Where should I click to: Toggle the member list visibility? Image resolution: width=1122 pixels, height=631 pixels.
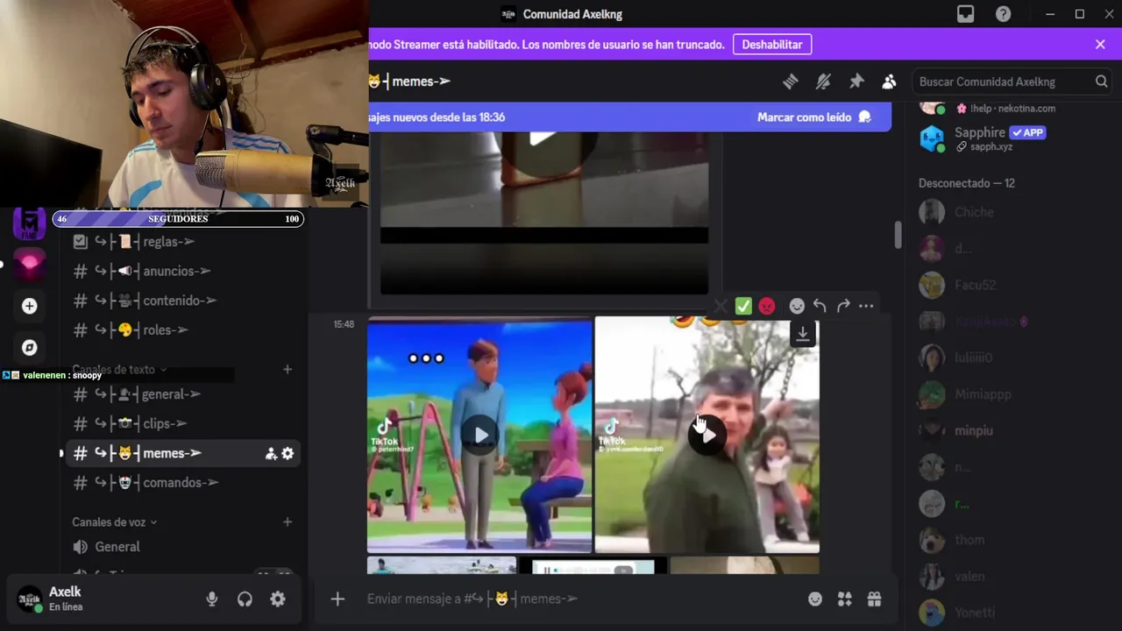point(889,82)
